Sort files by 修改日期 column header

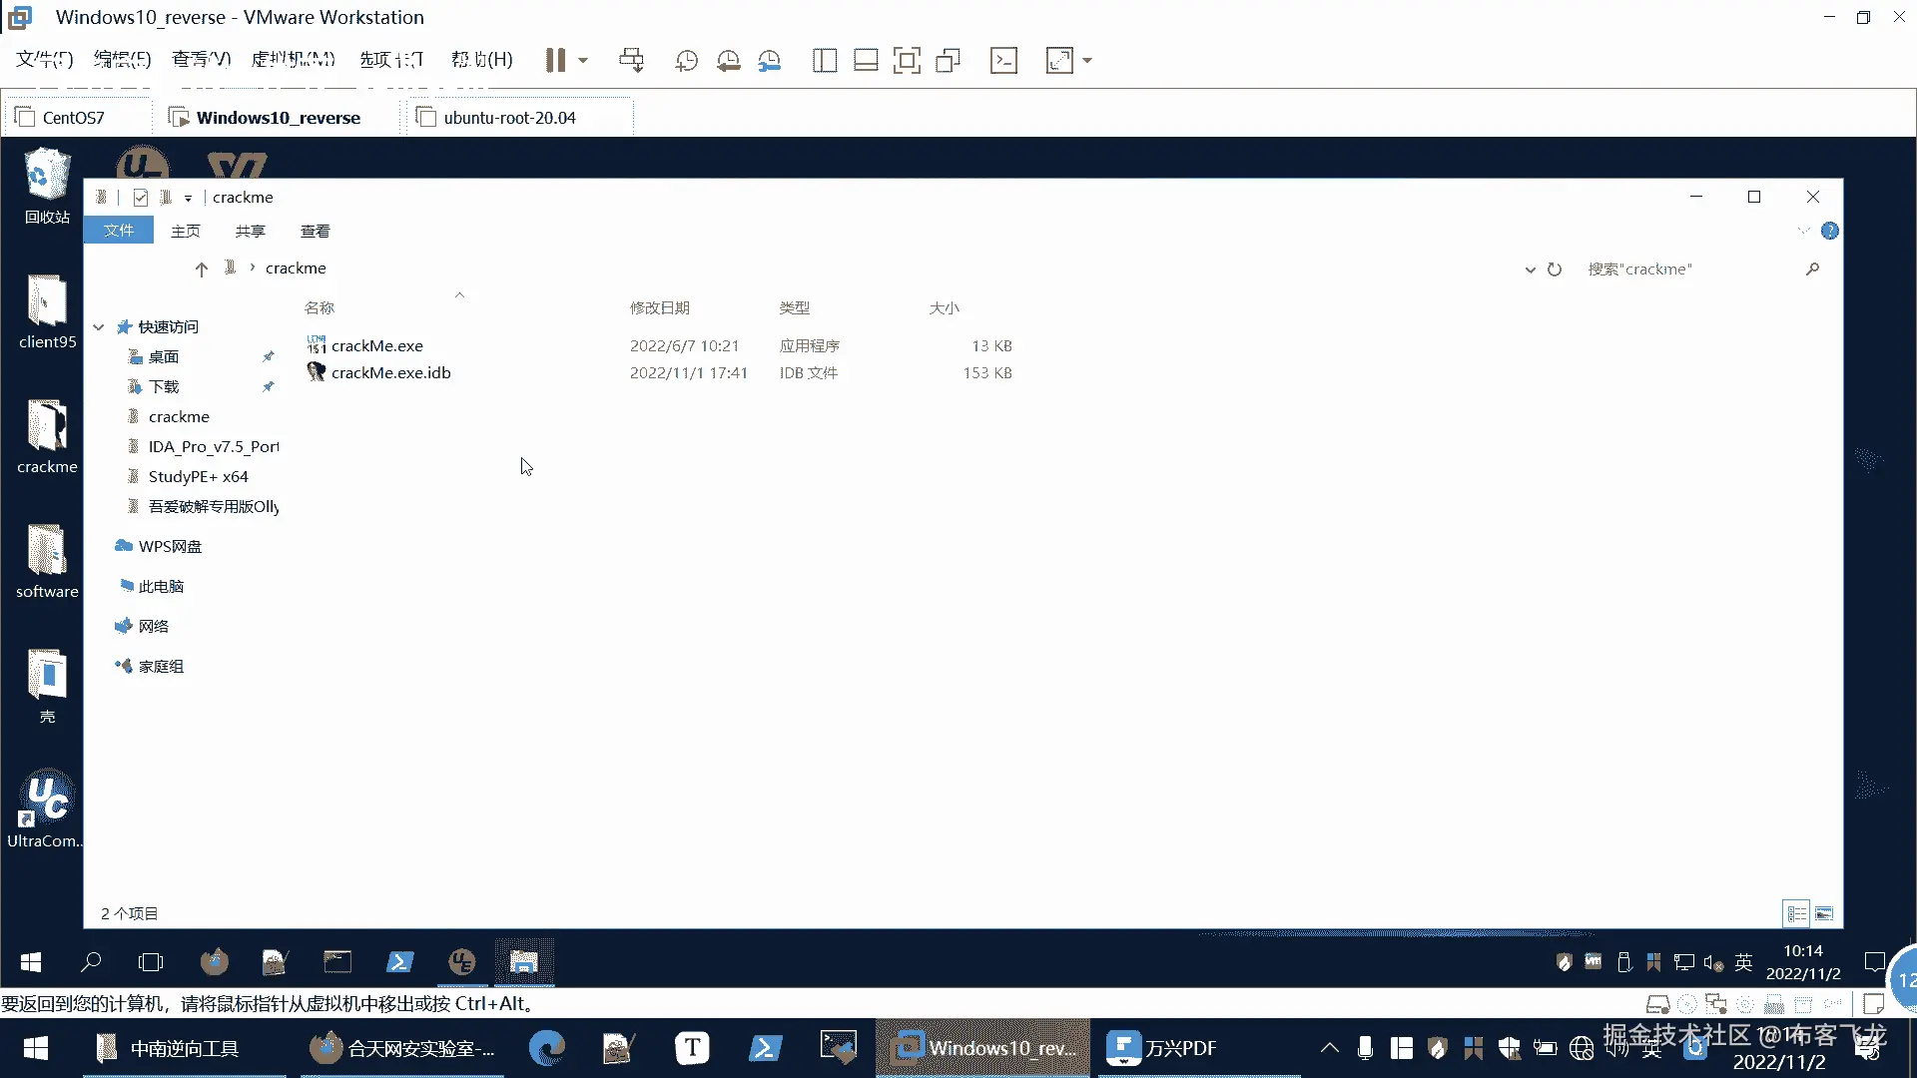pyautogui.click(x=659, y=307)
